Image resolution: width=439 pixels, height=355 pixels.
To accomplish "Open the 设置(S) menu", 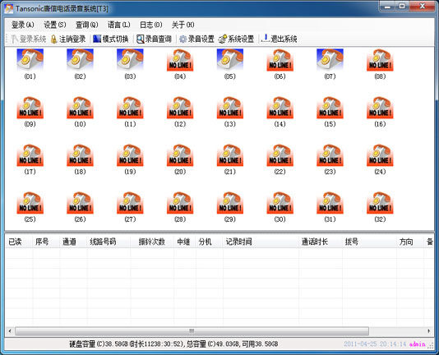I will [55, 25].
